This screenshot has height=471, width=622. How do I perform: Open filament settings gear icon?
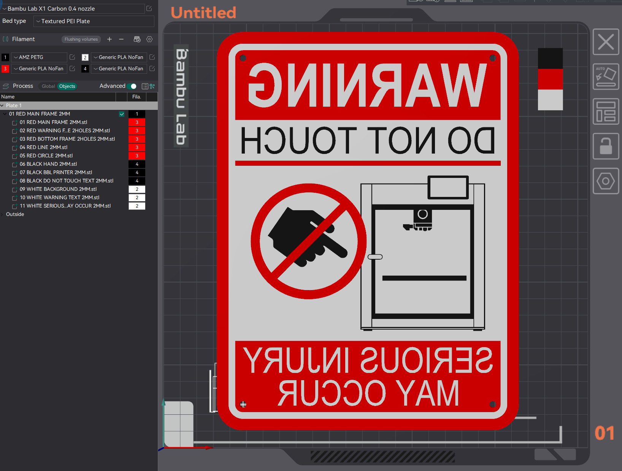(x=149, y=39)
